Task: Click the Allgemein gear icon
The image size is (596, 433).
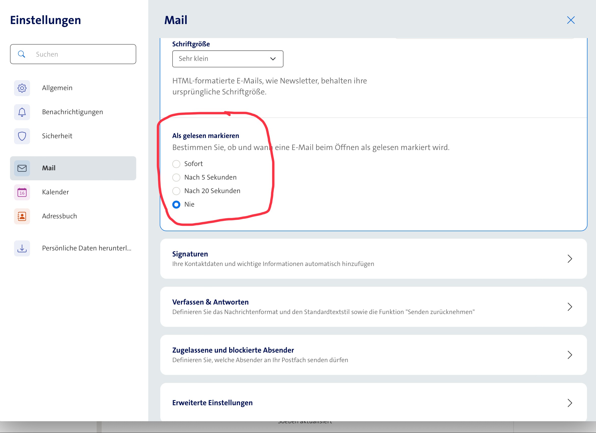Action: (x=22, y=88)
